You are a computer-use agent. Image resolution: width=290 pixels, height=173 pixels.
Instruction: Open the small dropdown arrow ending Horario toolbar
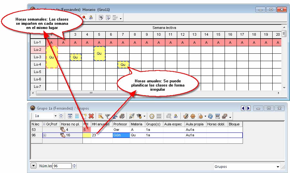point(121,19)
